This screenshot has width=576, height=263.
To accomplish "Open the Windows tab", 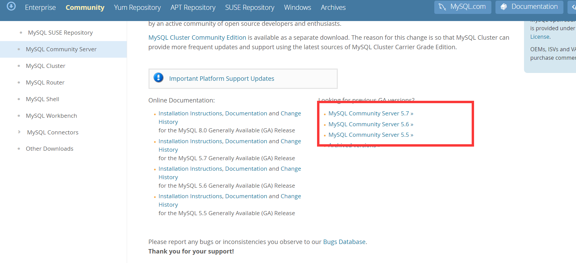I will (x=298, y=7).
